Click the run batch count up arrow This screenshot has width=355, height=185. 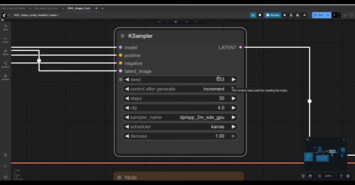339,14
